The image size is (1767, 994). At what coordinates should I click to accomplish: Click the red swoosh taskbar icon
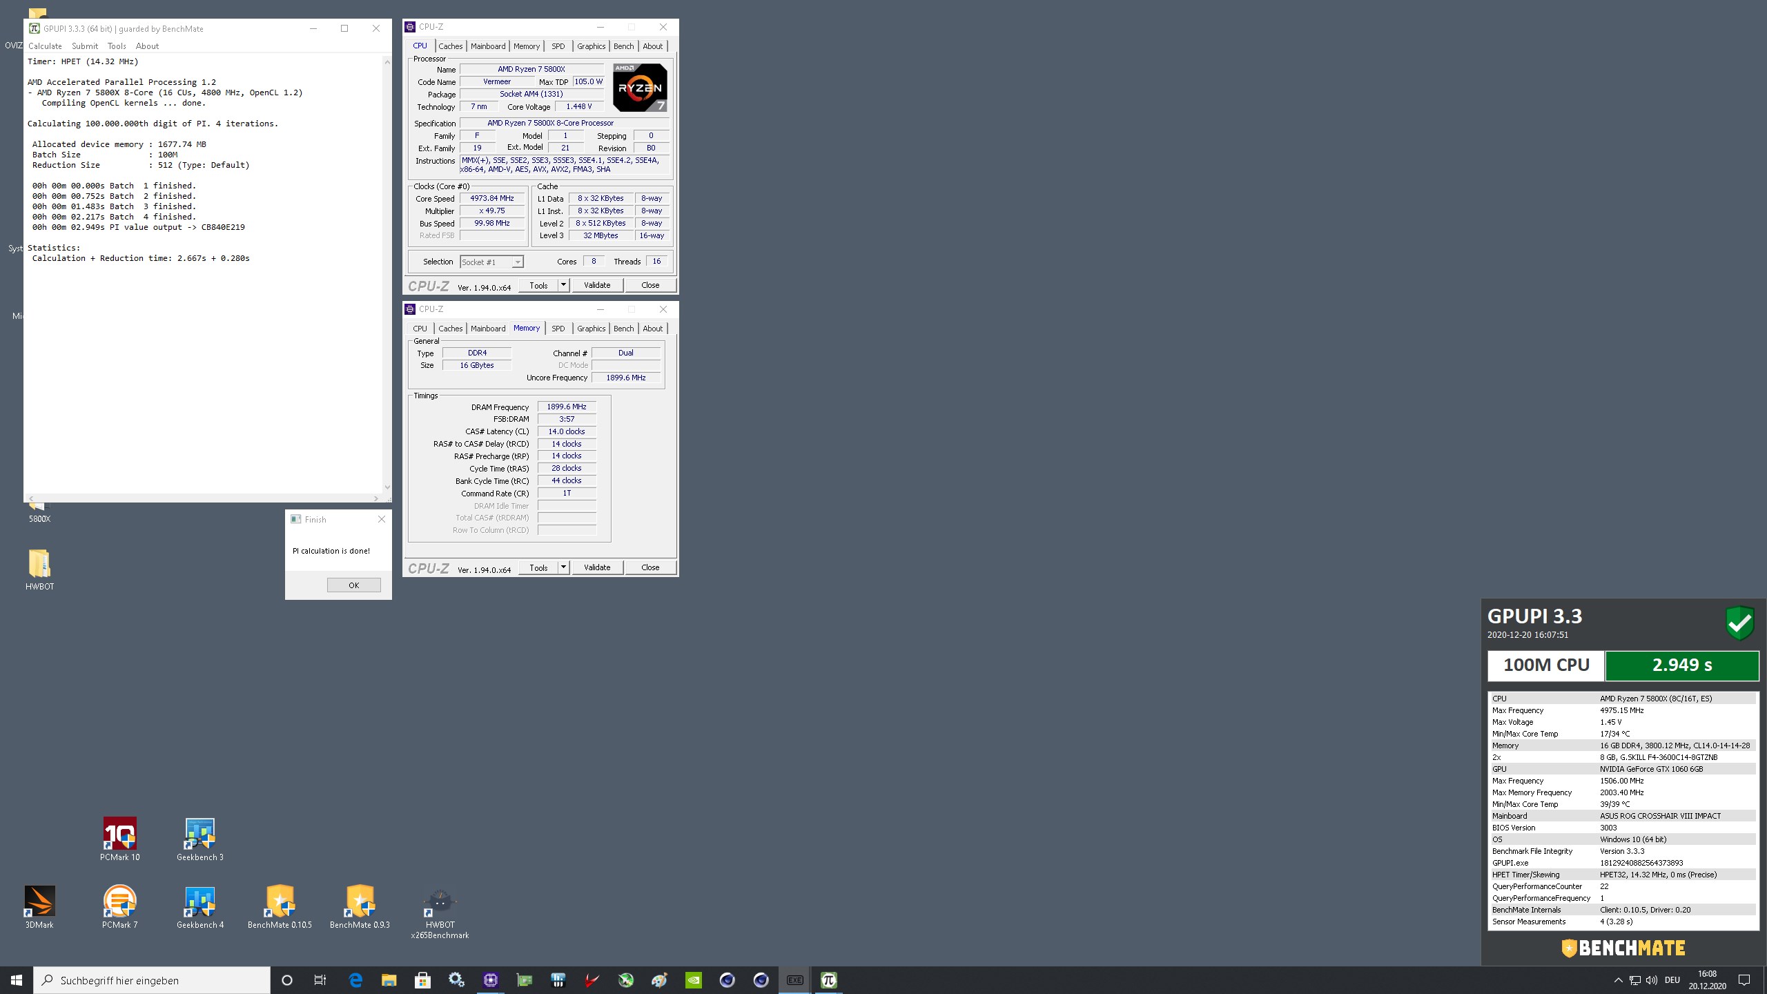coord(592,980)
